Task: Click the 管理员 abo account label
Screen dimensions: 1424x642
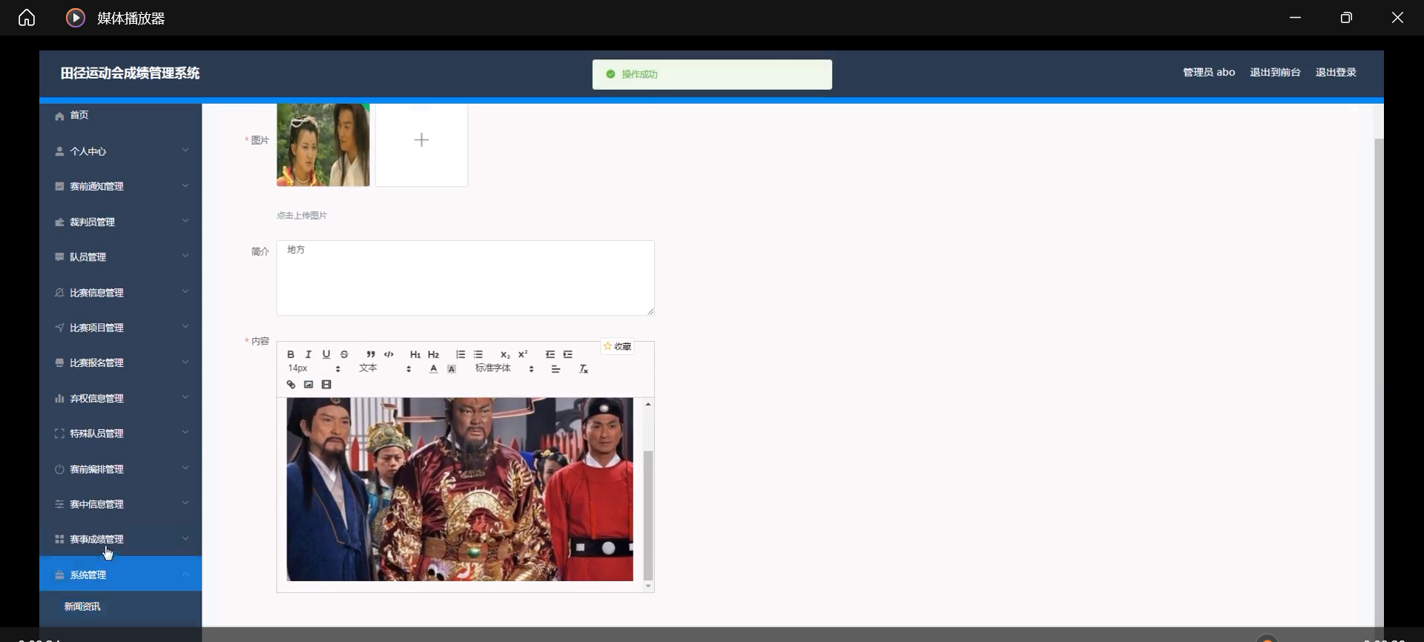Action: coord(1209,72)
